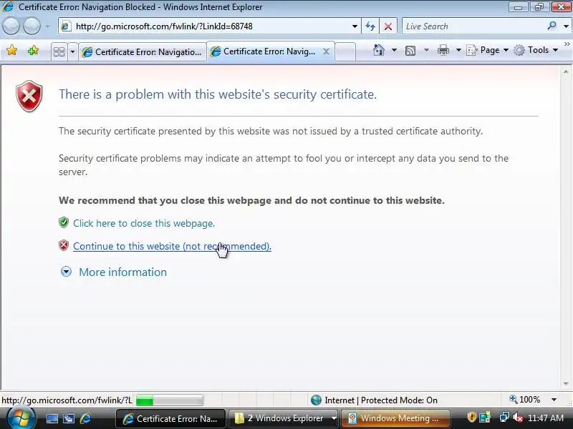The image size is (573, 429).
Task: Click the page loading progress bar
Action: 170,400
